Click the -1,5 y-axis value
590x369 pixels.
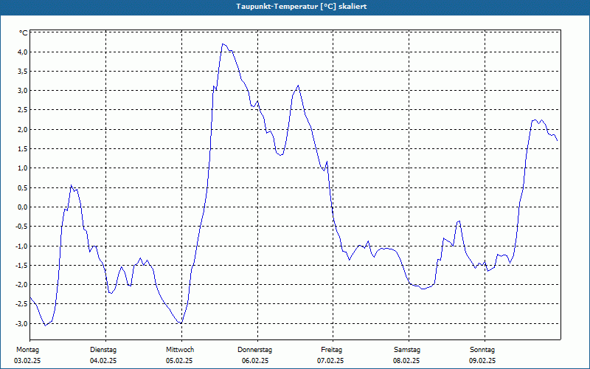tap(21, 266)
